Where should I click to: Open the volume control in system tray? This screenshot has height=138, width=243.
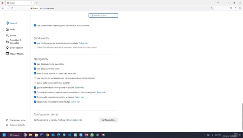coord(219,135)
